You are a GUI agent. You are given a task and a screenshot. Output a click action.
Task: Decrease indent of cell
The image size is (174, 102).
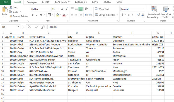point(86,15)
